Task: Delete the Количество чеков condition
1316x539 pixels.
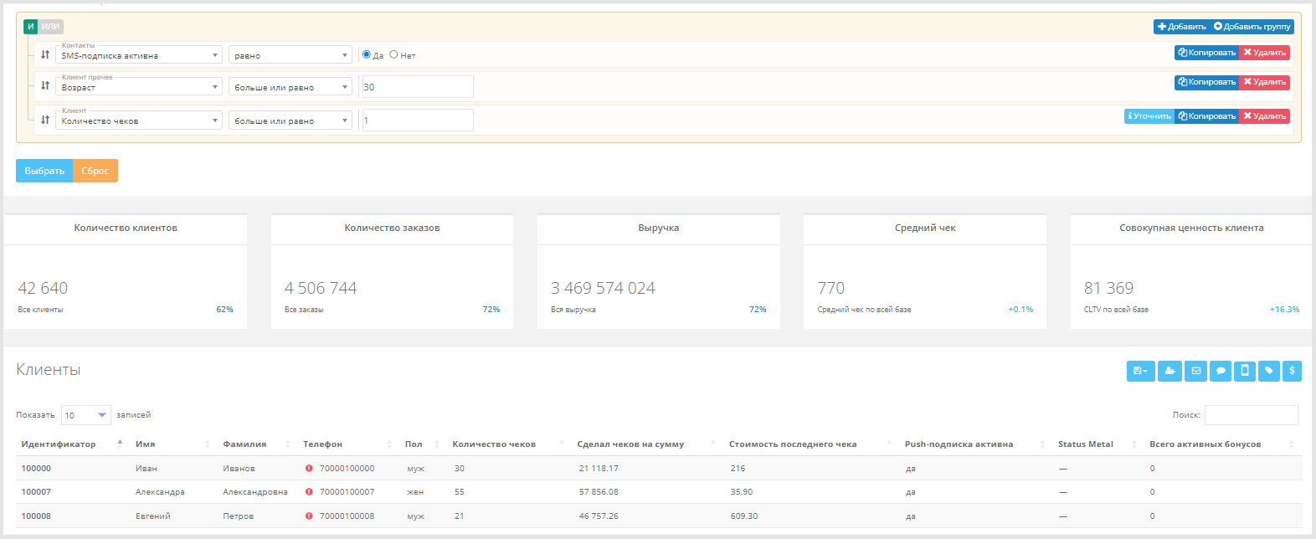Action: [1264, 116]
